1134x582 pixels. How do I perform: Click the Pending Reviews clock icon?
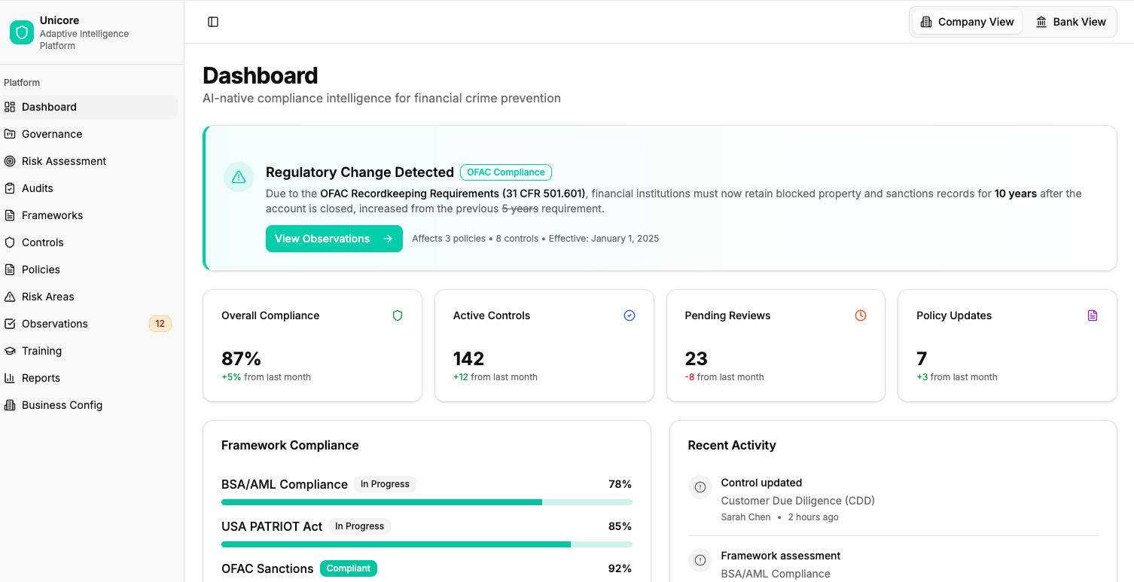pyautogui.click(x=861, y=315)
